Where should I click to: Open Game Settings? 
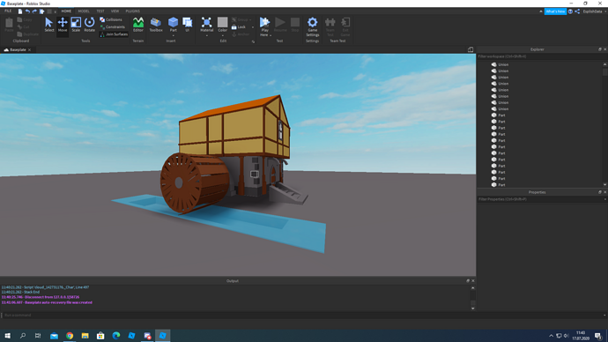(x=313, y=26)
